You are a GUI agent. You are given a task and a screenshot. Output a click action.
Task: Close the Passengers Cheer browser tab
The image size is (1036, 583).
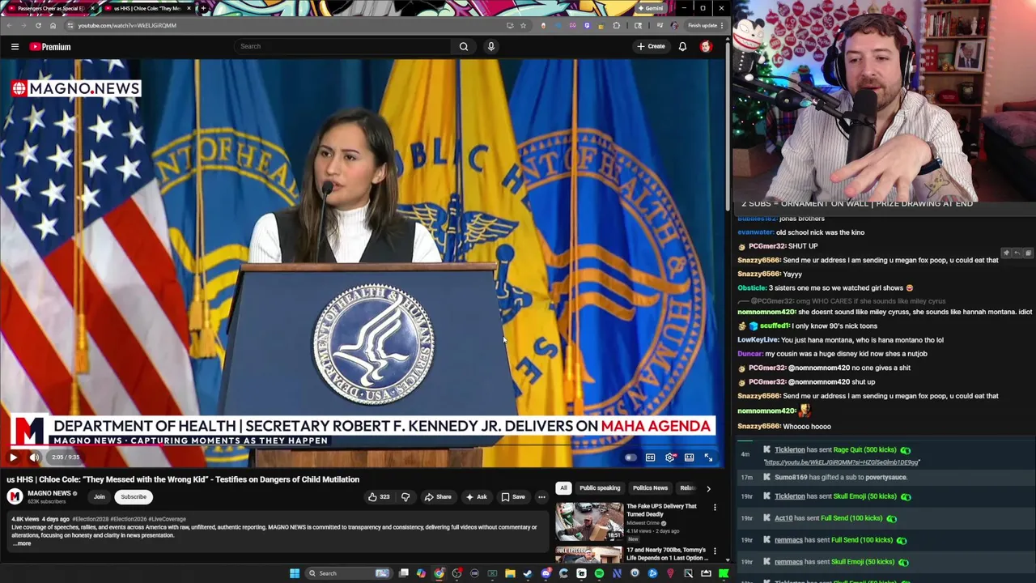point(92,8)
